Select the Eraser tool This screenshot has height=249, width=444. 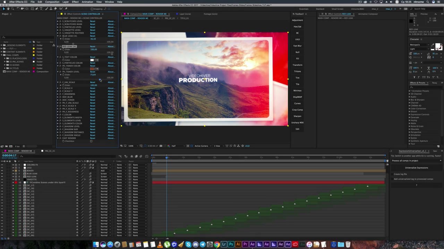pos(55,9)
